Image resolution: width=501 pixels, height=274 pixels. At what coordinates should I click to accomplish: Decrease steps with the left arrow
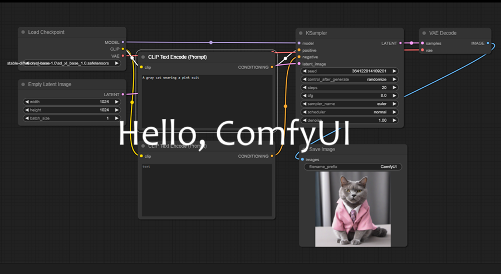pos(304,87)
